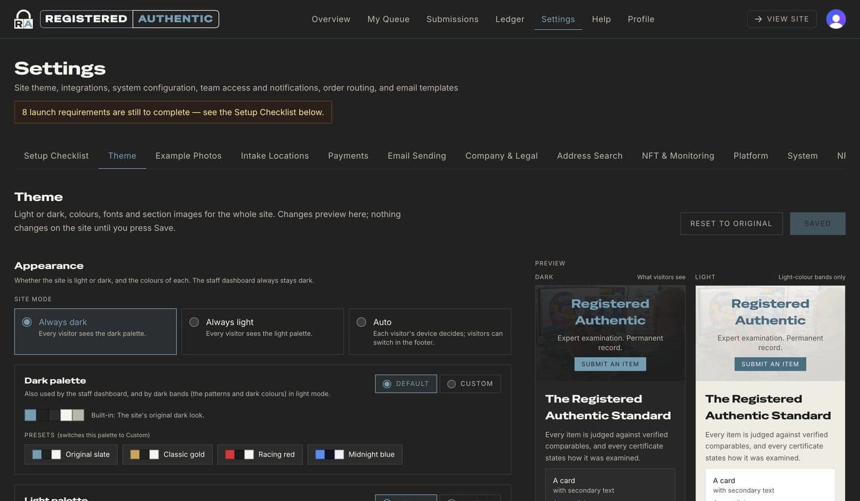Click Submit an Item in light preview
This screenshot has height=501, width=860.
click(x=770, y=364)
